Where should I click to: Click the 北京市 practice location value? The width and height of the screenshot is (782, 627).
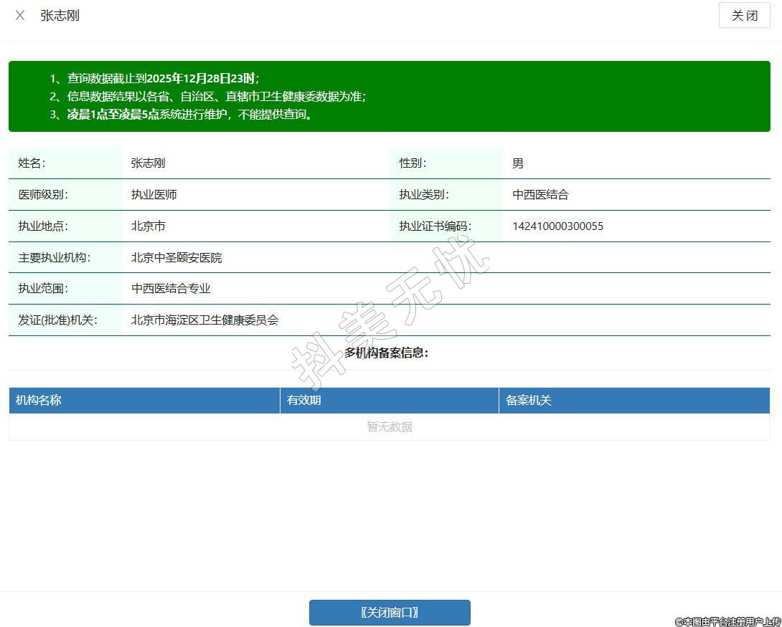tap(148, 226)
